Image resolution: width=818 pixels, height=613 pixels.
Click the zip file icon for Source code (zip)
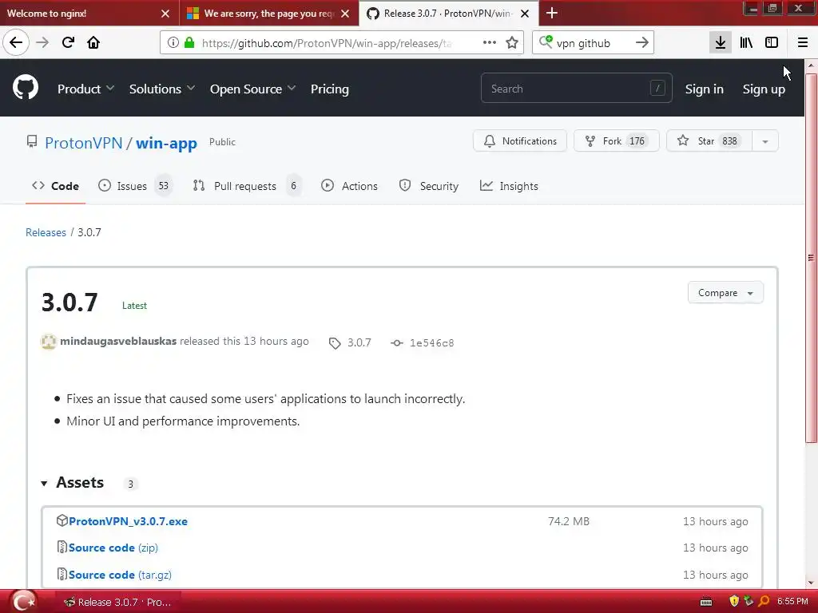[62, 547]
